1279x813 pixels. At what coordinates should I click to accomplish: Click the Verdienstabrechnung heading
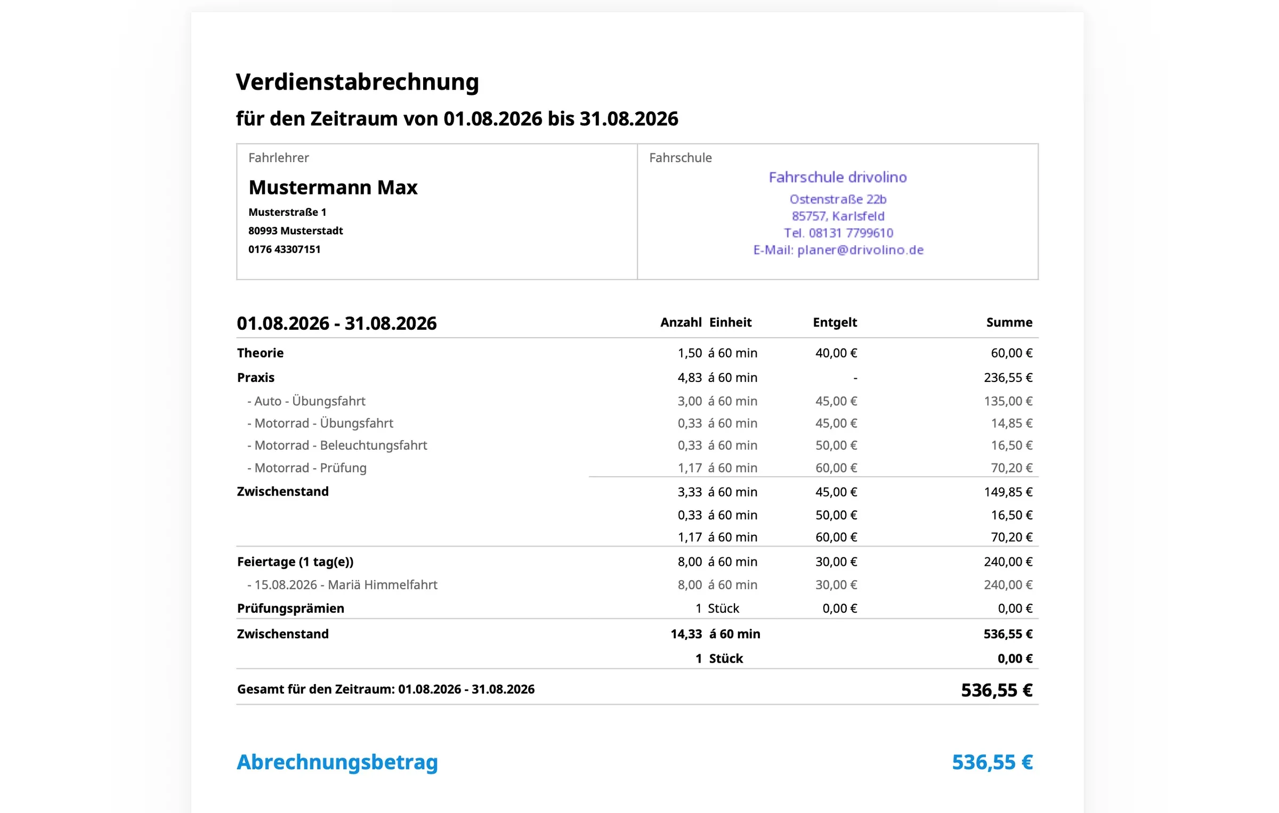357,82
